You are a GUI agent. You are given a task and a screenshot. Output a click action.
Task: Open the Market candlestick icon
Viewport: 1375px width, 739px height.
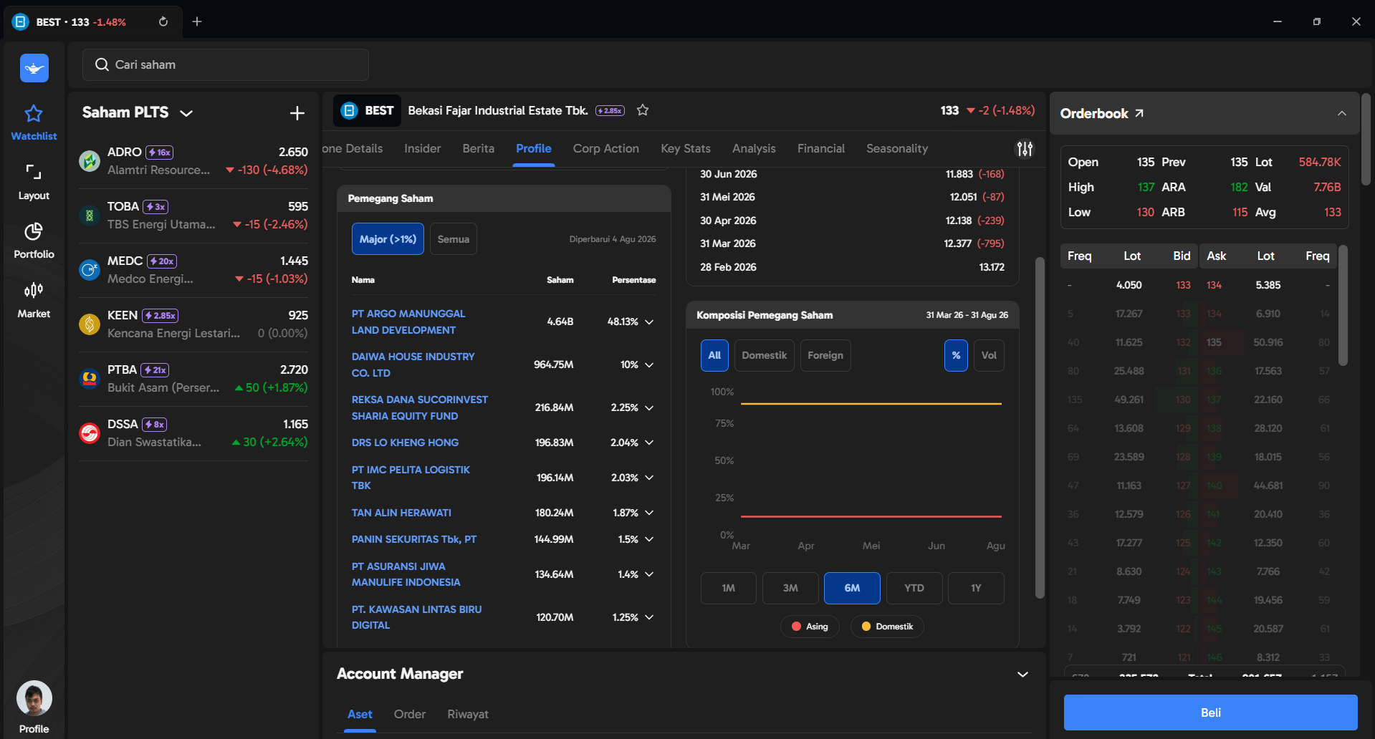pyautogui.click(x=34, y=290)
